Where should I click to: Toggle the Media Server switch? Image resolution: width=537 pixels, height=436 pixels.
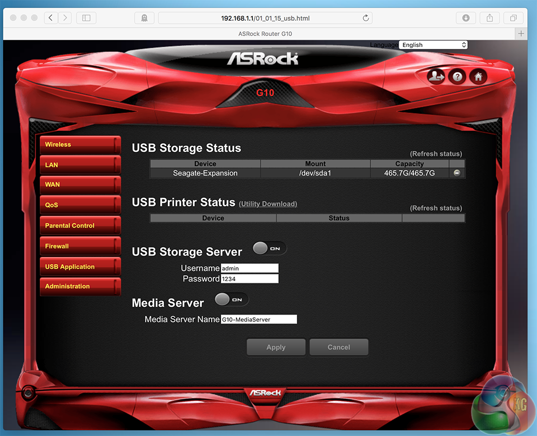coord(231,299)
